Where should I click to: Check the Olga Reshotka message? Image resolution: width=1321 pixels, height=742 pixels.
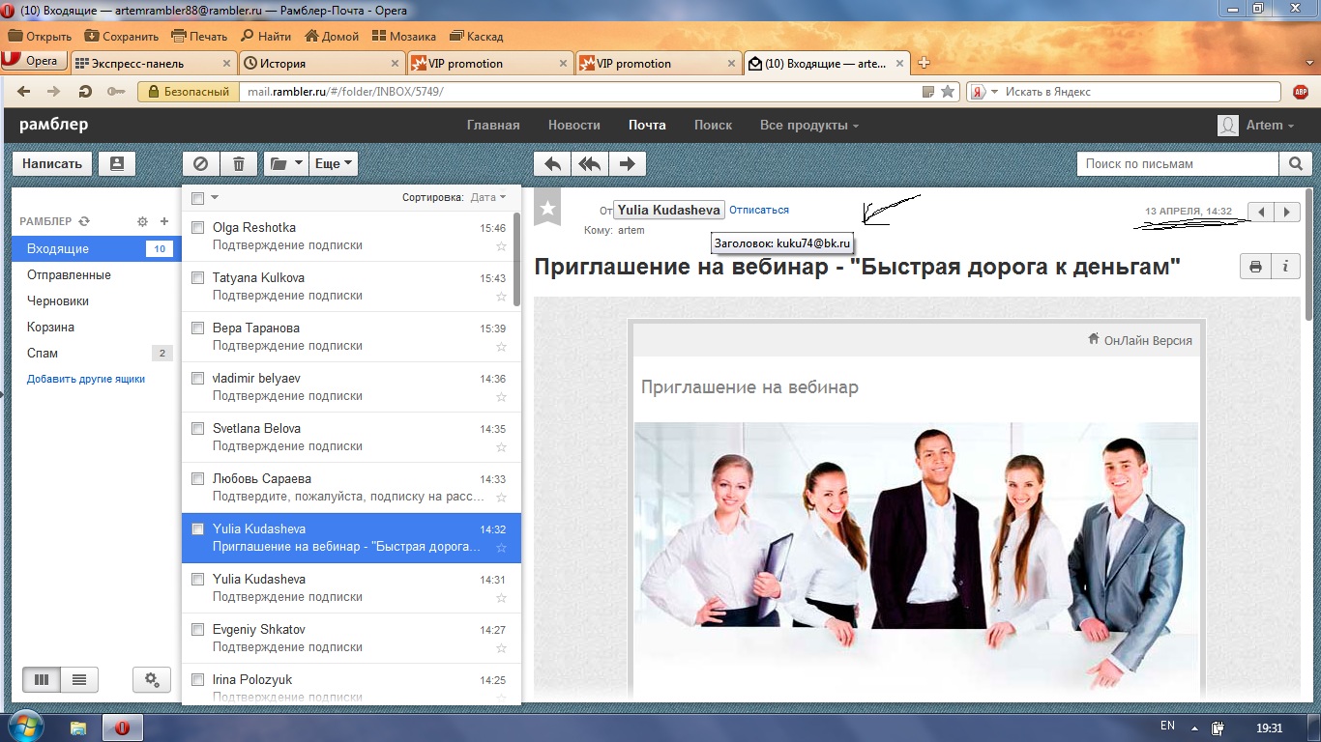197,228
